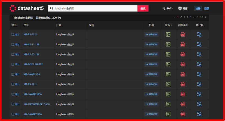
Task: Click the datasheet5 logo
Action: click(26, 8)
